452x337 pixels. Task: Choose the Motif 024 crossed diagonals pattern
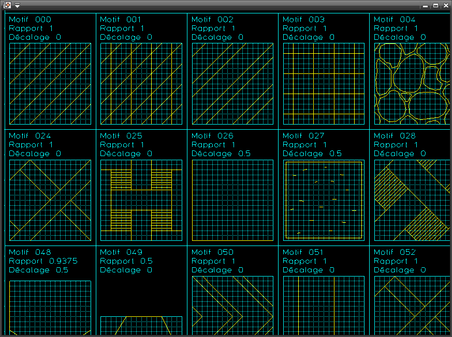pos(50,201)
